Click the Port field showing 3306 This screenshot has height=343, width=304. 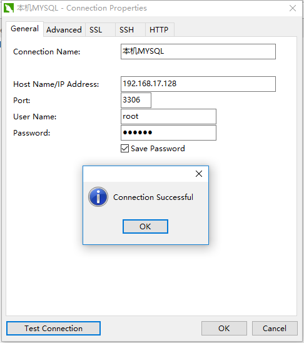click(x=136, y=100)
